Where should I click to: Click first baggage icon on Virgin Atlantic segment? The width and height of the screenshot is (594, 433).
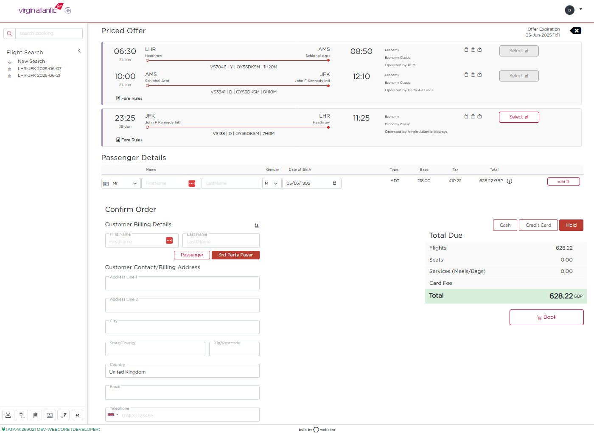click(x=466, y=116)
